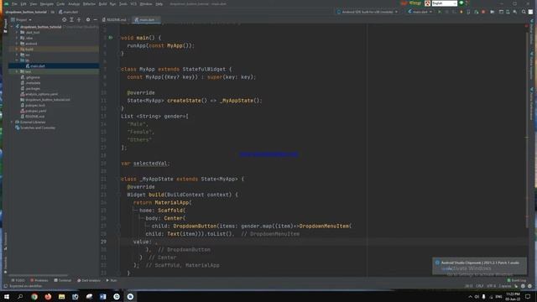Collapse the lib folder

(17, 60)
